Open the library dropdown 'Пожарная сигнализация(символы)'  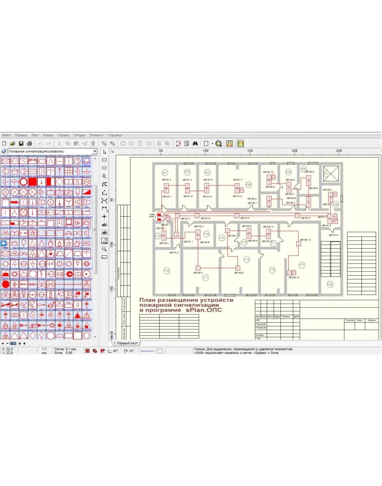click(x=52, y=151)
